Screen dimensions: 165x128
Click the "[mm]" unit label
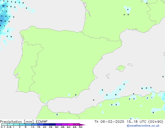click(29, 122)
